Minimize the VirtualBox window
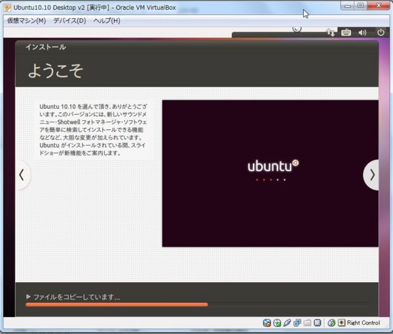The width and height of the screenshot is (393, 334). (347, 6)
